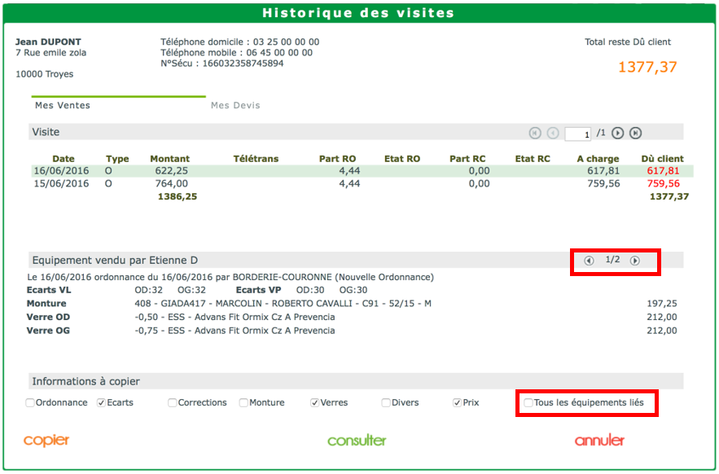Click the annuler button
719x474 pixels.
coord(599,441)
